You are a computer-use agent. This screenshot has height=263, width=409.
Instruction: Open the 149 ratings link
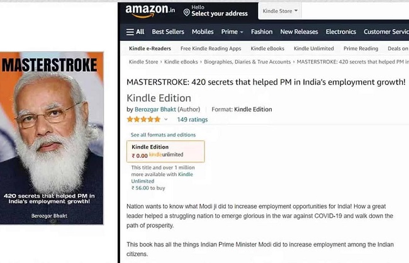(193, 120)
